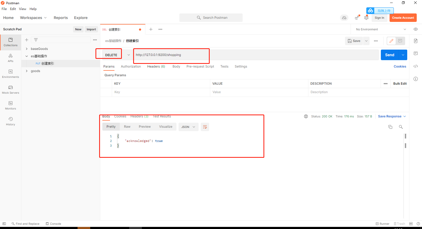Click the Import button
This screenshot has height=229, width=422.
[x=91, y=29]
